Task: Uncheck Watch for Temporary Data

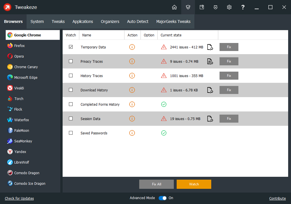Action: 71,47
